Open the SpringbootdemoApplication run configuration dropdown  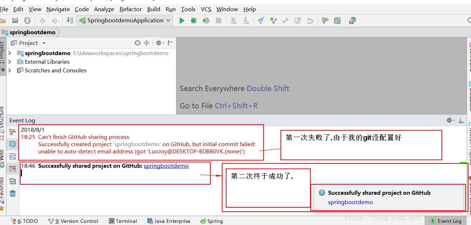click(x=125, y=21)
